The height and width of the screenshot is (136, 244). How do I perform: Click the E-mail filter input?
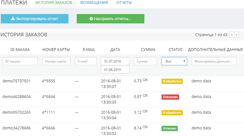(86, 61)
